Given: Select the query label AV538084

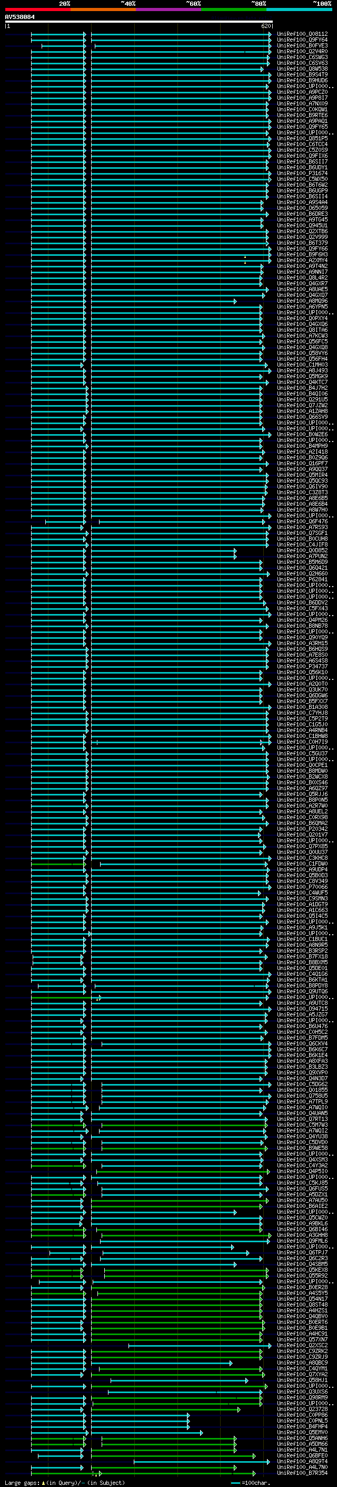Looking at the screenshot, I should [x=19, y=17].
